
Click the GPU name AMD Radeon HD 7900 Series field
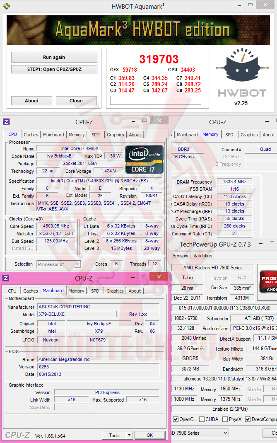(x=213, y=268)
